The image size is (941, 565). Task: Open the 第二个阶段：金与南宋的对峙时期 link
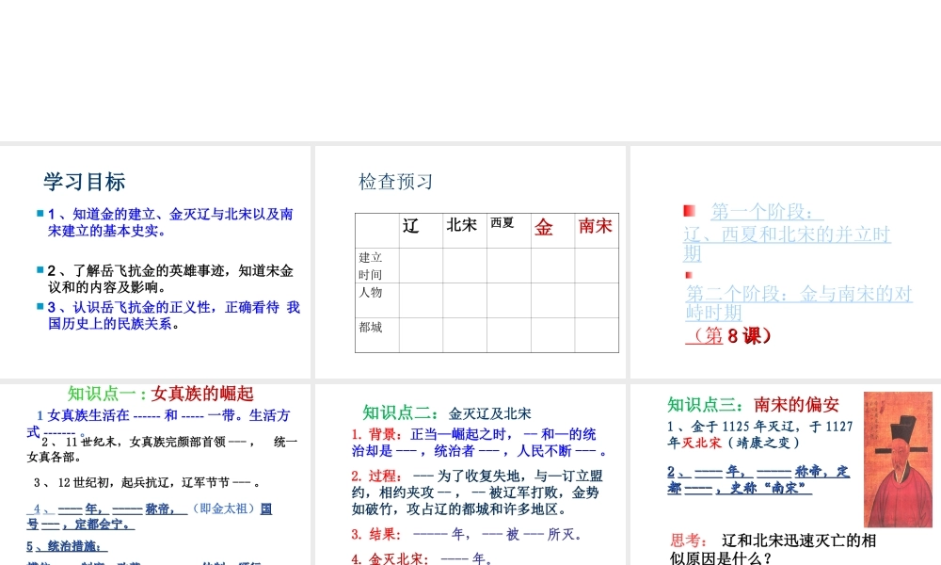coord(798,302)
